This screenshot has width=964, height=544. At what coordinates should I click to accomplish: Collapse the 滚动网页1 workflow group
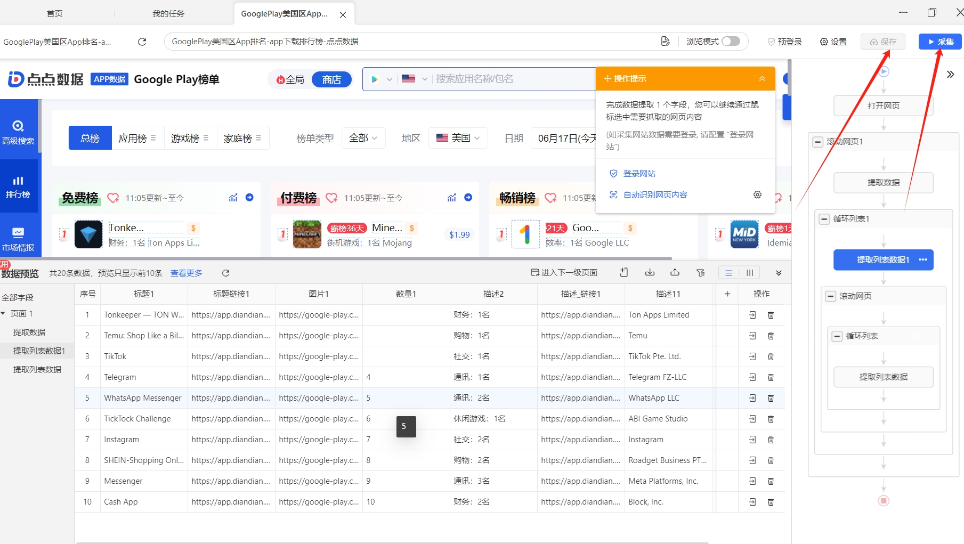[818, 142]
